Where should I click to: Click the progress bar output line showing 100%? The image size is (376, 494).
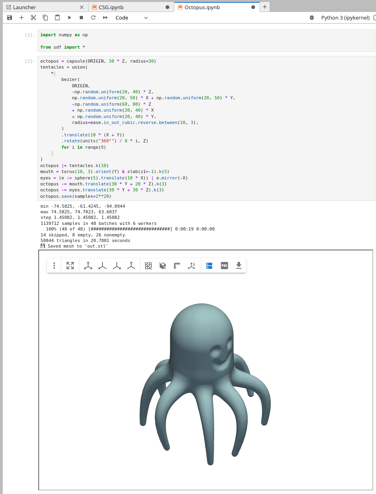[x=130, y=229]
